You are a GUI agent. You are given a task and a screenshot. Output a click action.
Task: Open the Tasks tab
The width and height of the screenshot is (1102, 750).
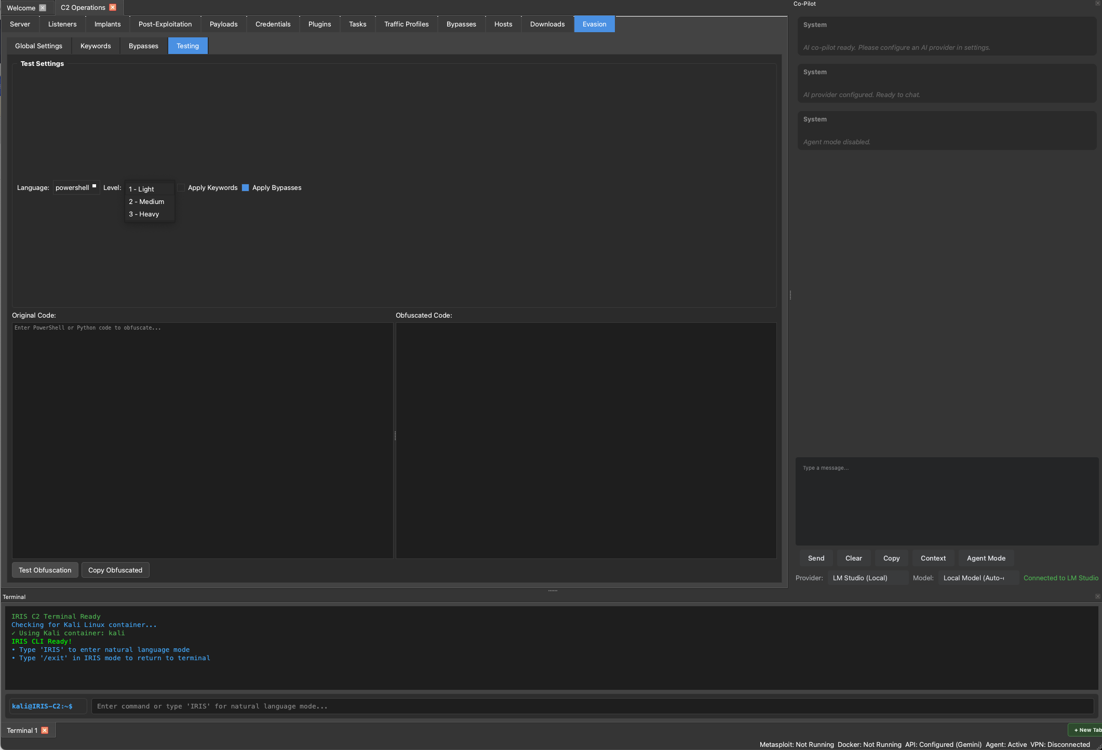click(358, 24)
